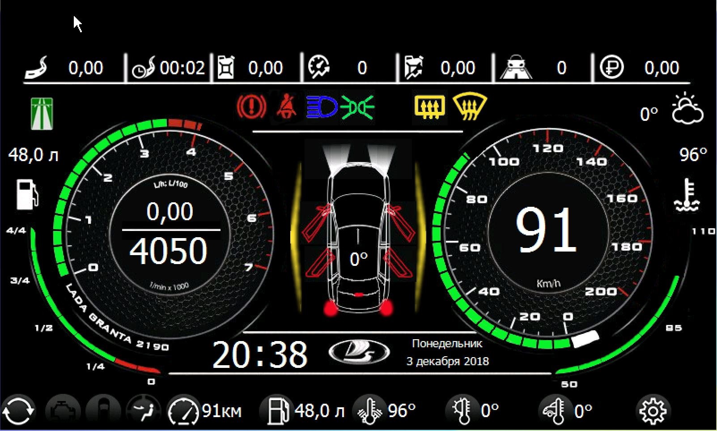Click the driver seat icon in bottom bar
717x431 pixels.
pos(144,410)
